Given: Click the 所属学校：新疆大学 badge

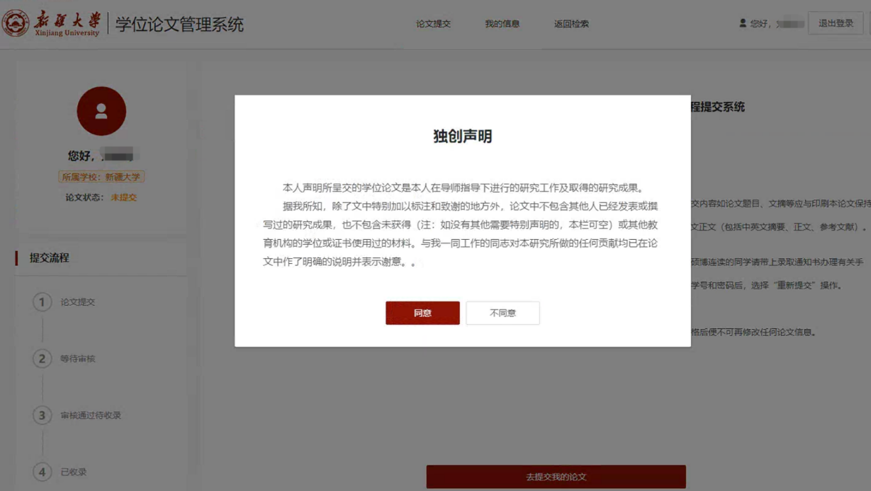Looking at the screenshot, I should pos(101,177).
